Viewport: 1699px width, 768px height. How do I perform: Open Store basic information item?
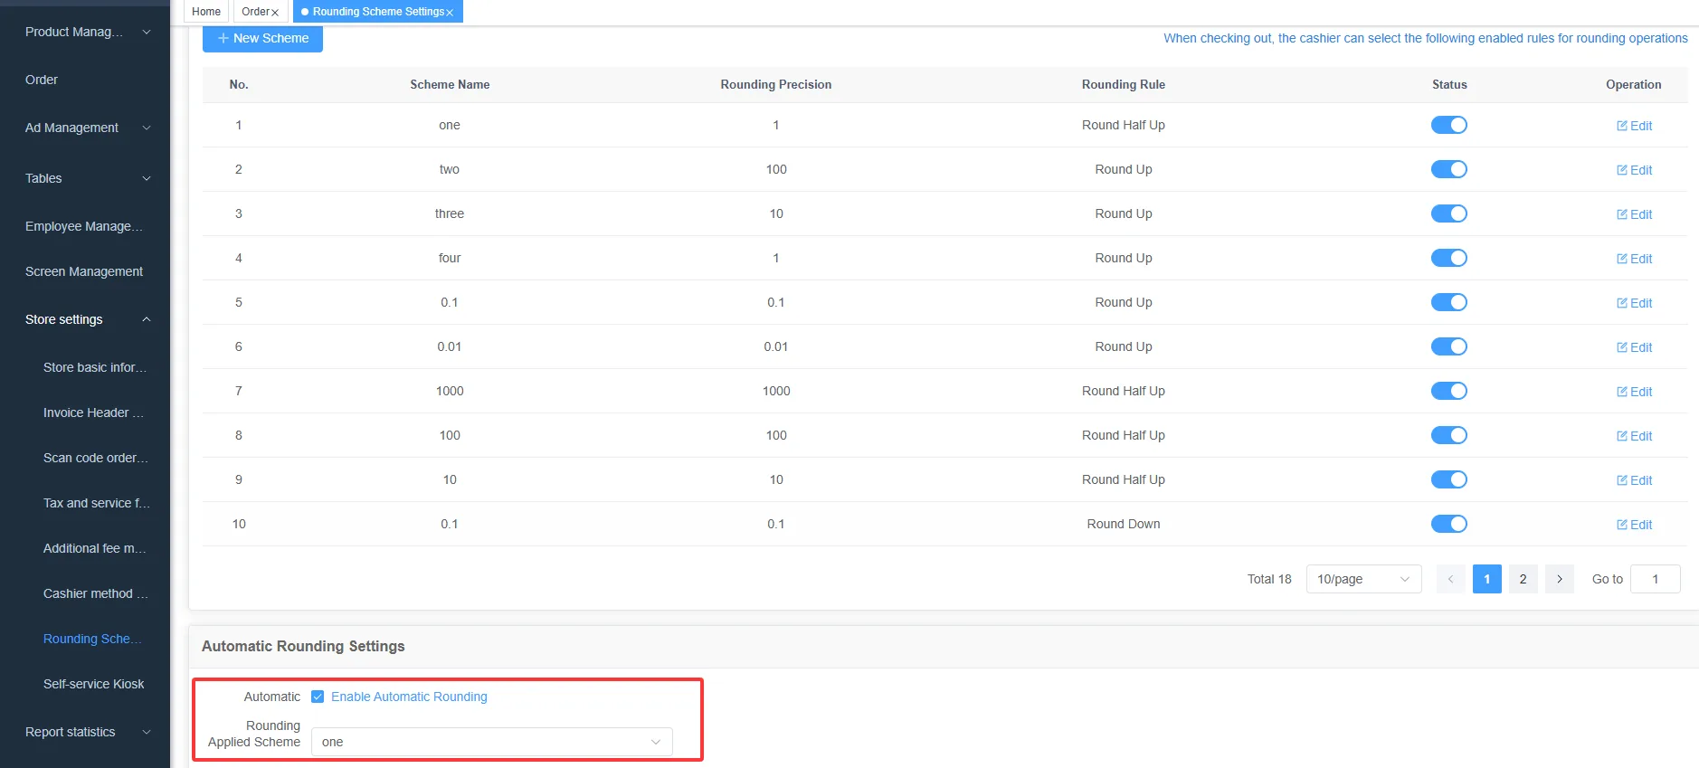(x=94, y=367)
